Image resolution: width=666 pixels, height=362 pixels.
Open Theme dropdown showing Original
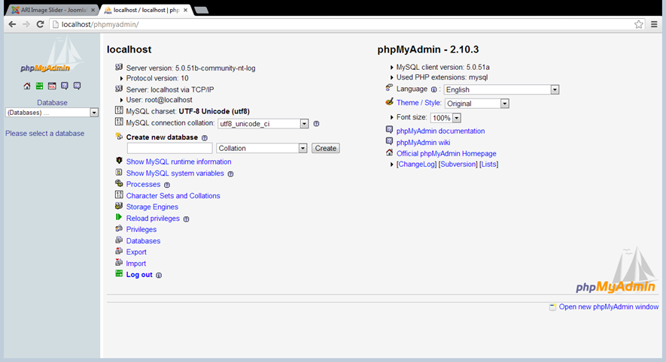(476, 104)
